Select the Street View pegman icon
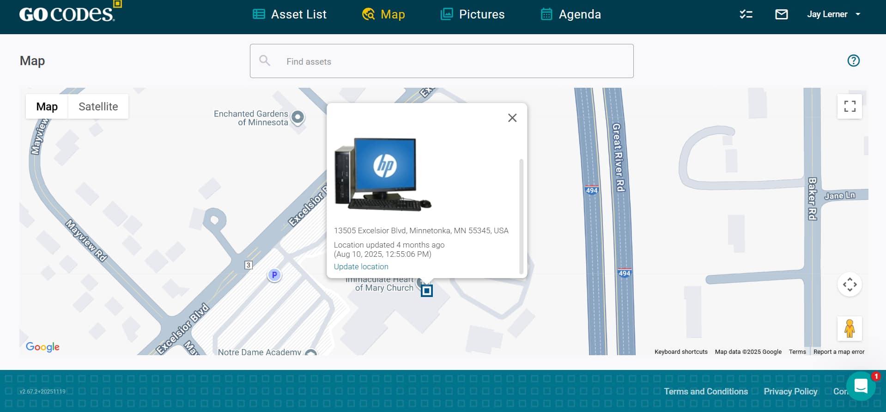This screenshot has height=412, width=886. [x=850, y=328]
